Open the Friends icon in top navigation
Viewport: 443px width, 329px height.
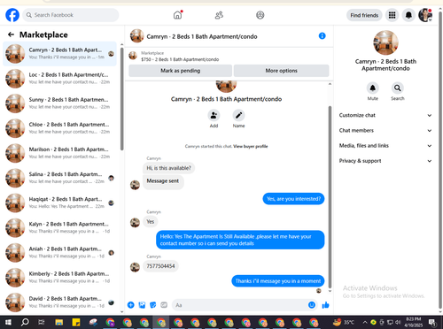[219, 15]
